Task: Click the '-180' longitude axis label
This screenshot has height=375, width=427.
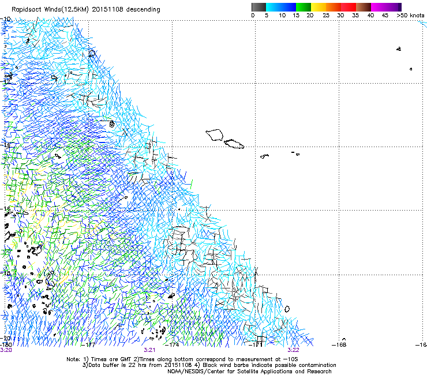Action: (6, 345)
